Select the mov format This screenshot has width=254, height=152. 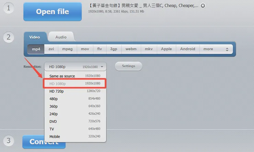pyautogui.click(x=85, y=49)
